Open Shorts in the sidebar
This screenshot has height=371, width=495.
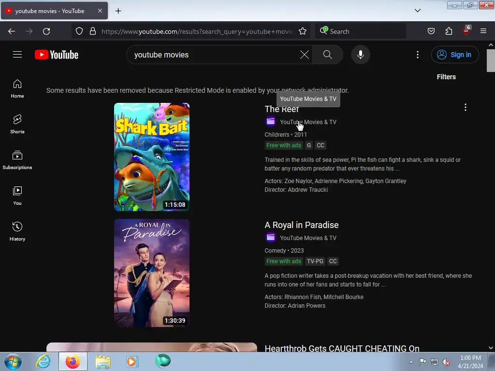pyautogui.click(x=17, y=125)
